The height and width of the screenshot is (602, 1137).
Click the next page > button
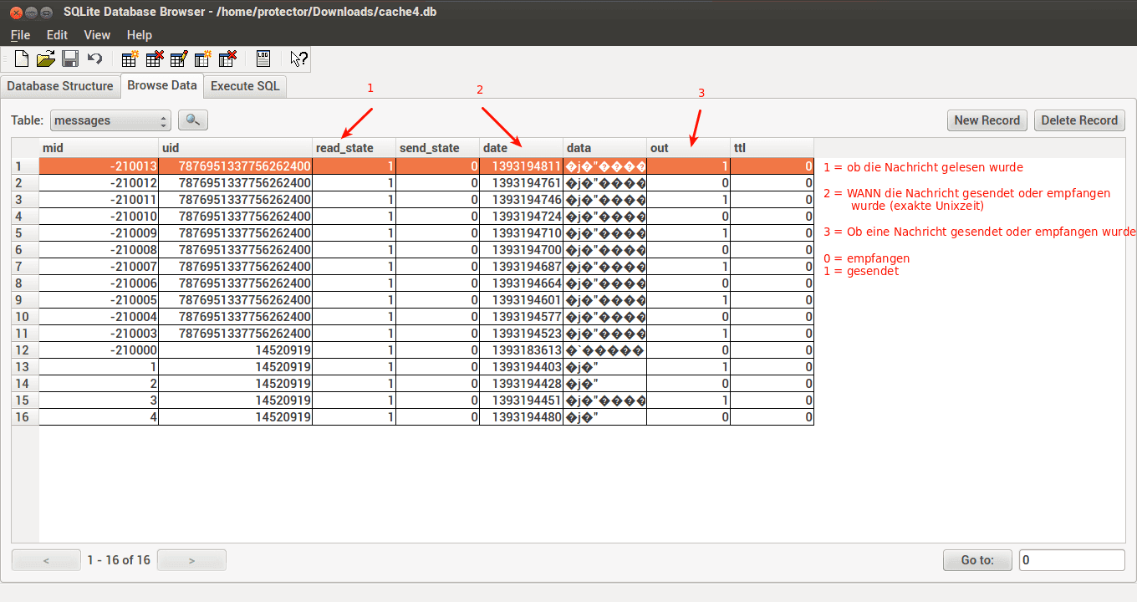tap(191, 560)
